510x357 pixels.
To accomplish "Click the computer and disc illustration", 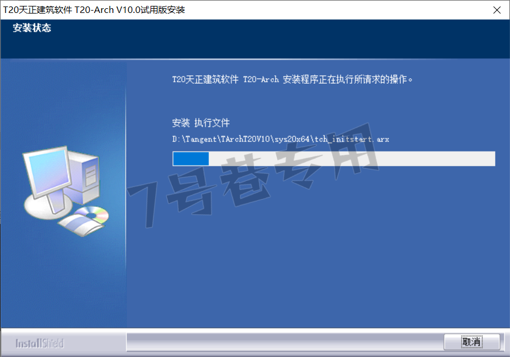I will click(x=66, y=191).
